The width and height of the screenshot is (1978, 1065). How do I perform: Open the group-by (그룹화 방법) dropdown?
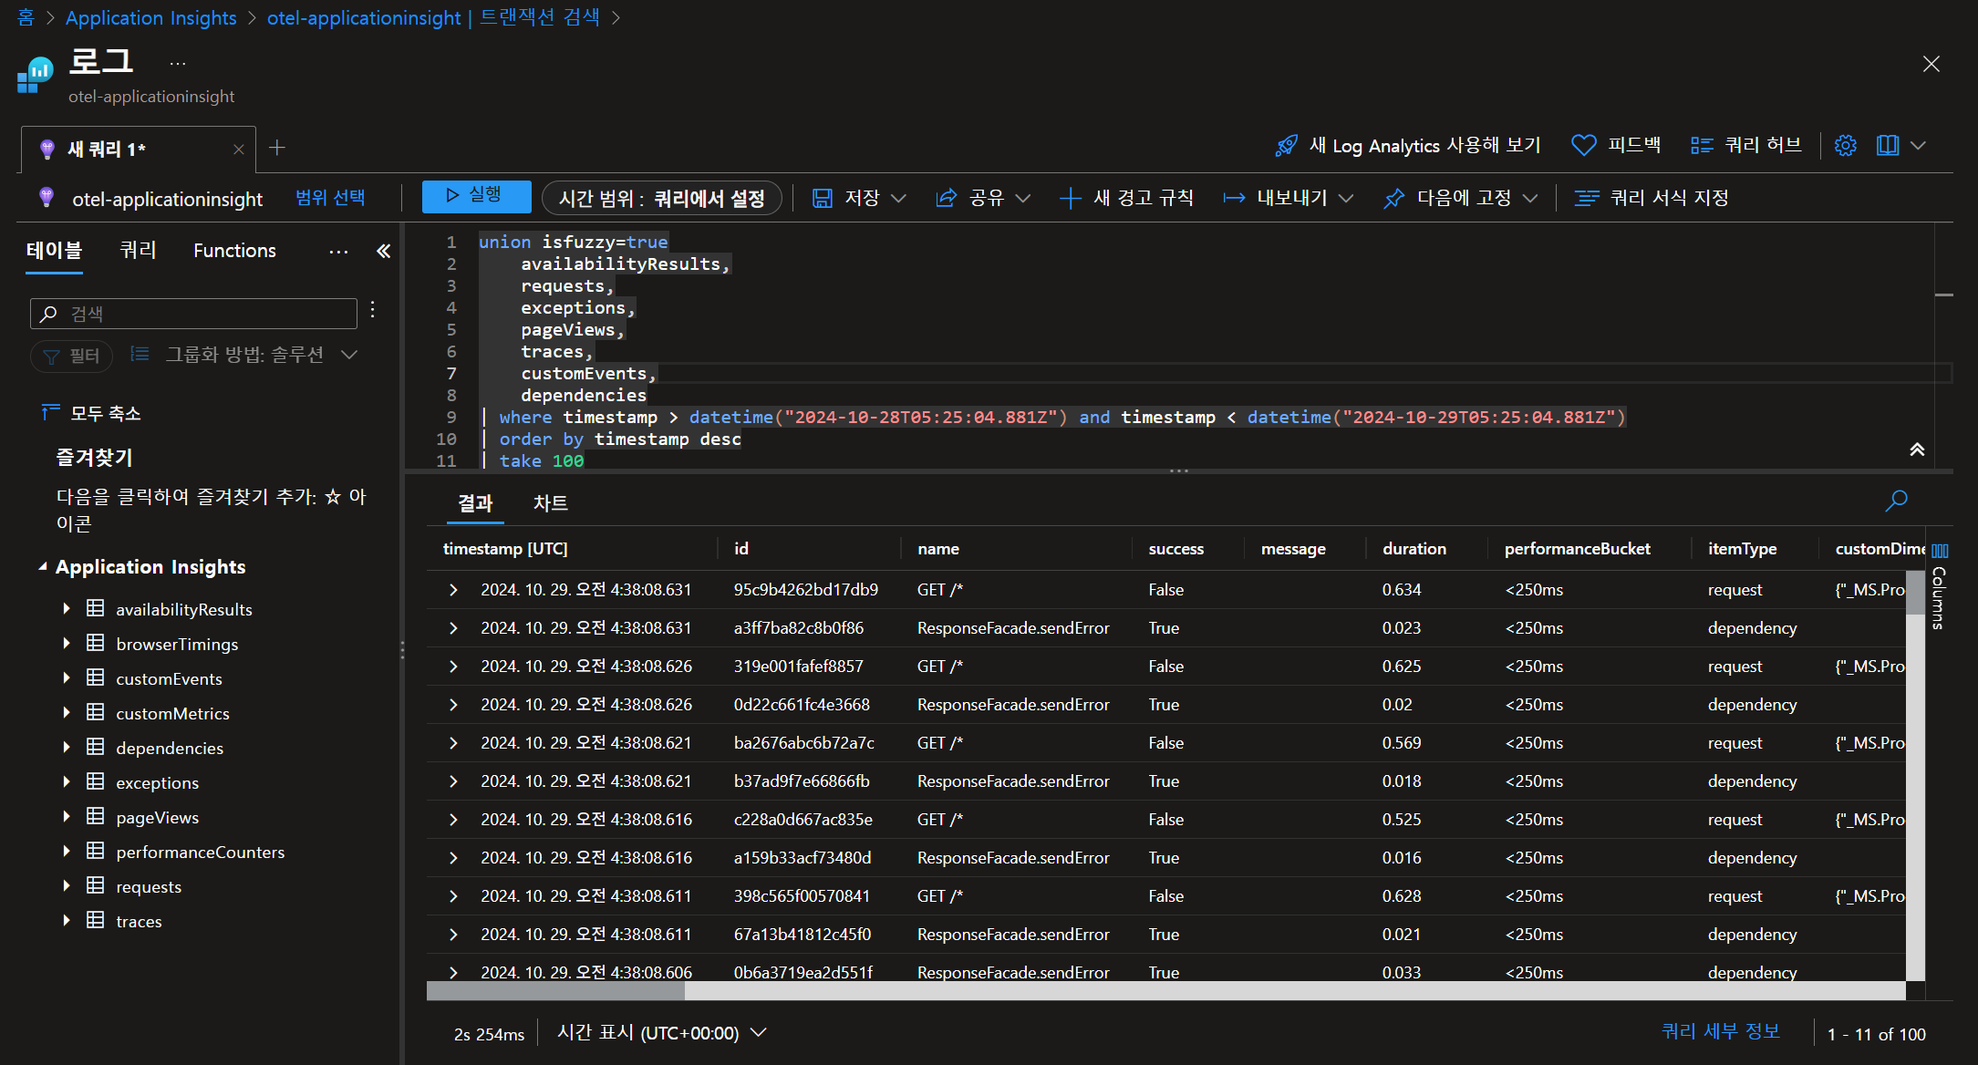tap(349, 355)
